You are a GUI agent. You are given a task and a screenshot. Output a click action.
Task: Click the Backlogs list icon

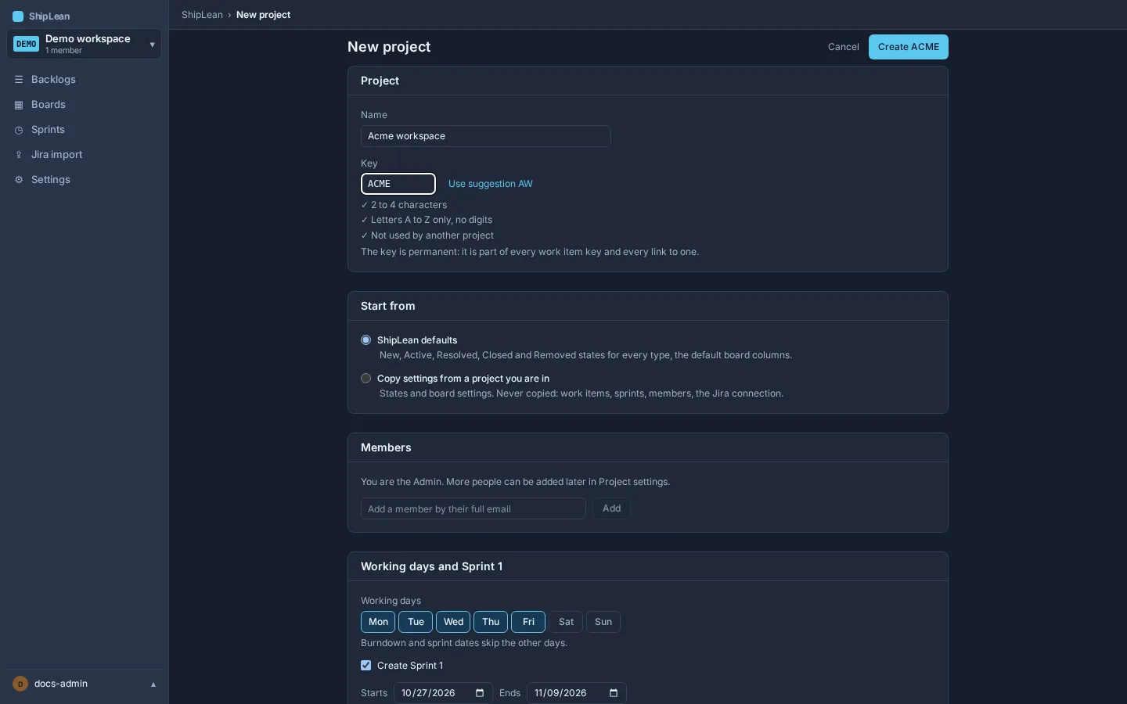(x=19, y=80)
